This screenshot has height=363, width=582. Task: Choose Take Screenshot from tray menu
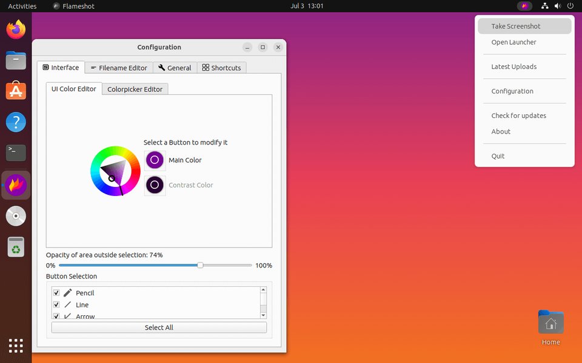pyautogui.click(x=524, y=26)
